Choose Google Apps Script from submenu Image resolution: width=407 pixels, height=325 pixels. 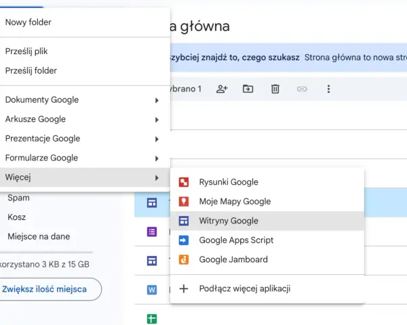(267, 240)
